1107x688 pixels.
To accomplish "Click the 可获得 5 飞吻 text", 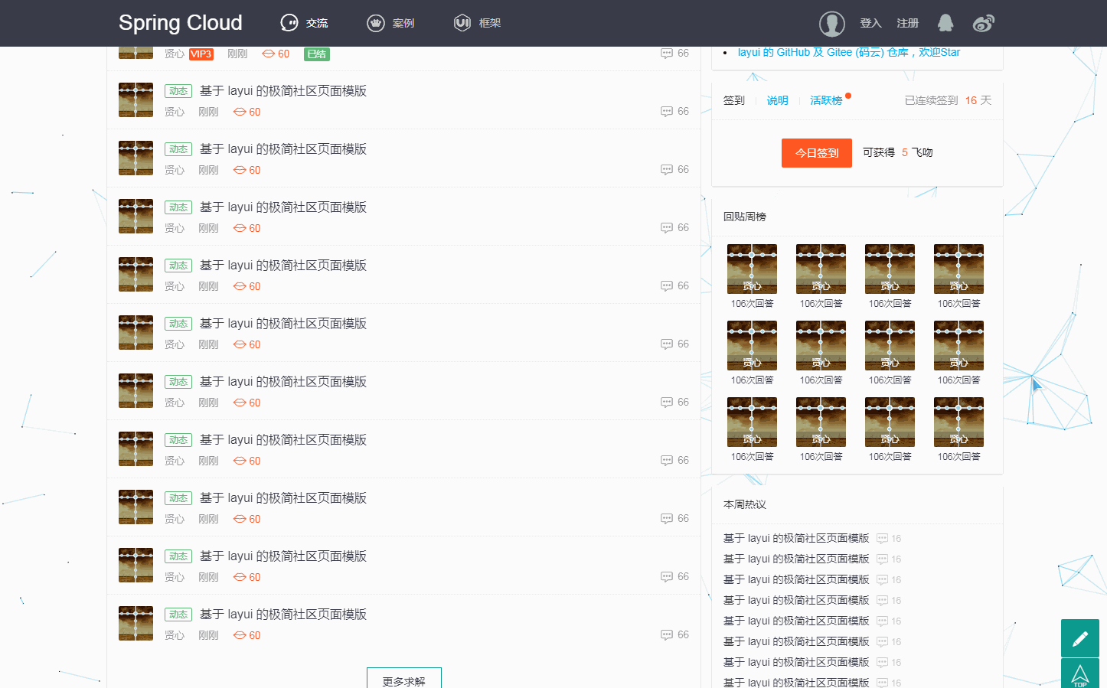I will click(x=898, y=152).
